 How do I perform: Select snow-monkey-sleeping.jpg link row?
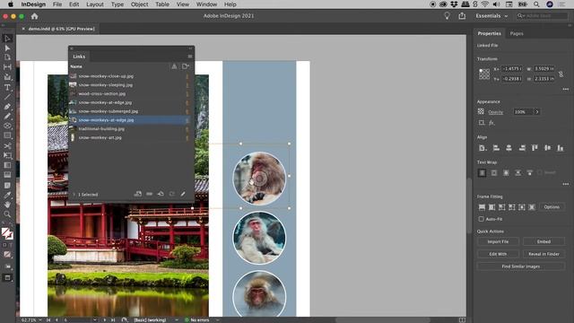[x=129, y=85]
